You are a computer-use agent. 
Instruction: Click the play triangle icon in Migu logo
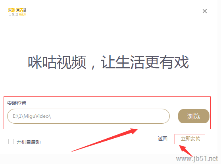[x=10, y=10]
